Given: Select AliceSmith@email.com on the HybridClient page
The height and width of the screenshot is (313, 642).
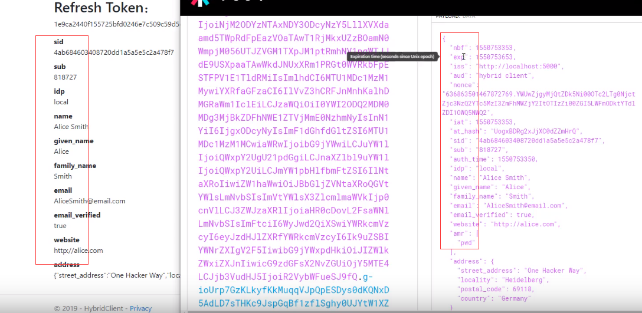Looking at the screenshot, I should click(90, 201).
